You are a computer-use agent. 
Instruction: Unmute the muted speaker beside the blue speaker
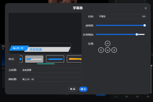point(126,97)
